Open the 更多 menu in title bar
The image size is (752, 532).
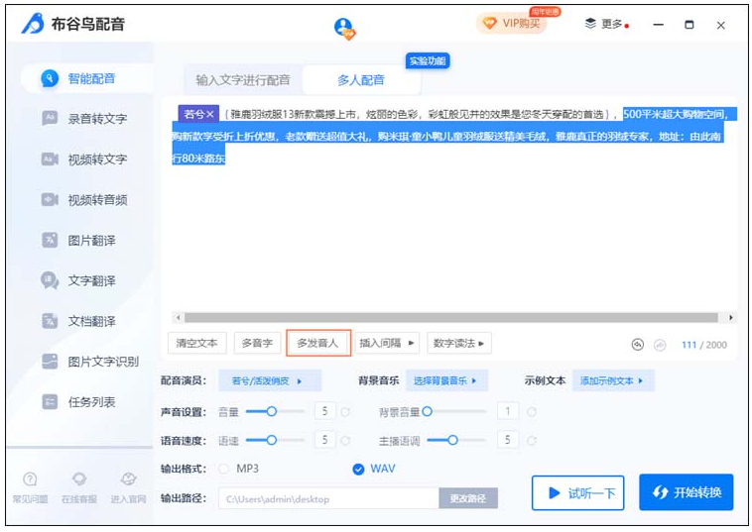[605, 24]
